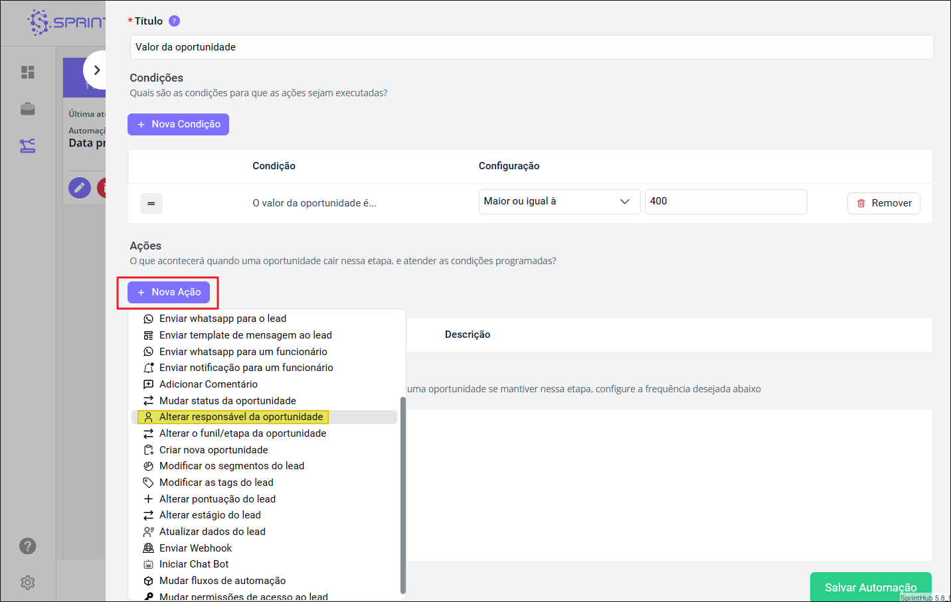Choose 'Enviar whatsapp para o lead'
951x602 pixels.
222,319
